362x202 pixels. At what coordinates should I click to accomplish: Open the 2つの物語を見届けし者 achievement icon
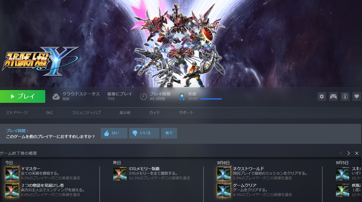(x=12, y=190)
